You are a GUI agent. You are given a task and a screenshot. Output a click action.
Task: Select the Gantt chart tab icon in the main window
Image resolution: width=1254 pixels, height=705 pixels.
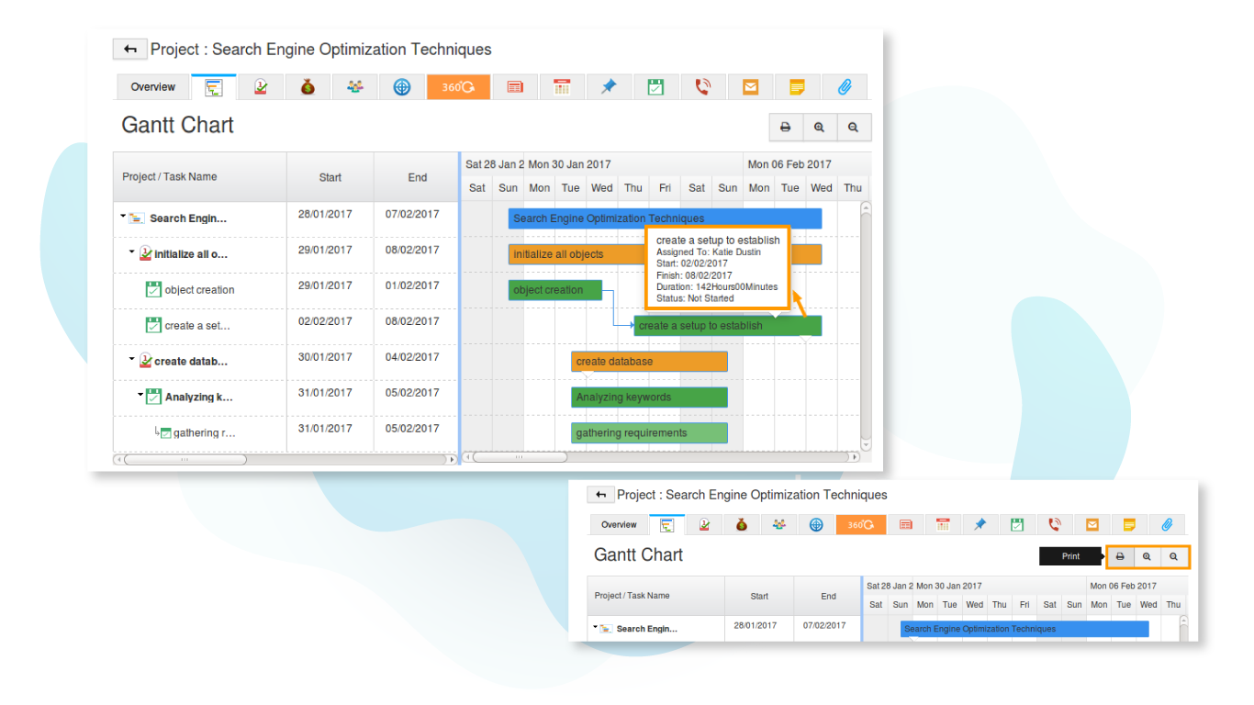pyautogui.click(x=214, y=87)
